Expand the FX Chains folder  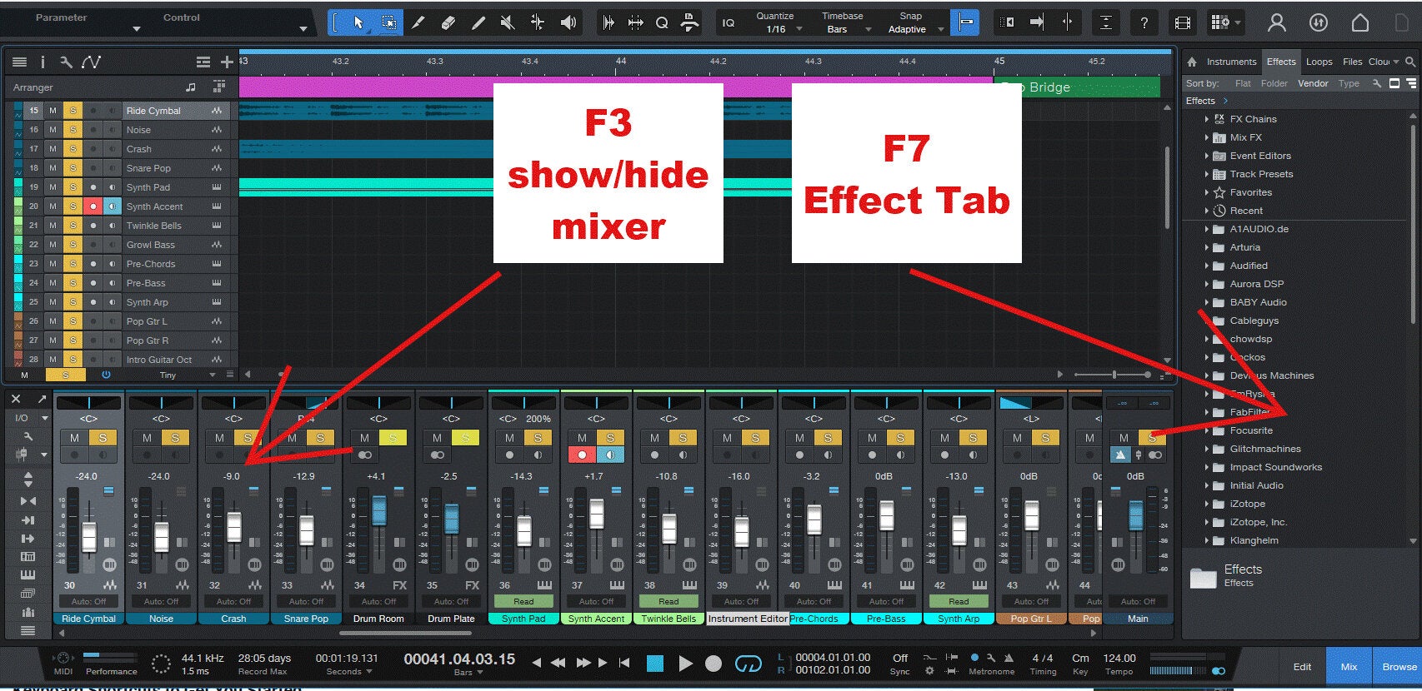[1206, 119]
